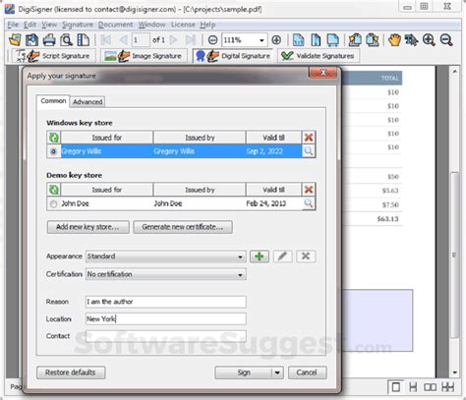Click the Restore defaults button
Image resolution: width=466 pixels, height=400 pixels.
(x=71, y=372)
